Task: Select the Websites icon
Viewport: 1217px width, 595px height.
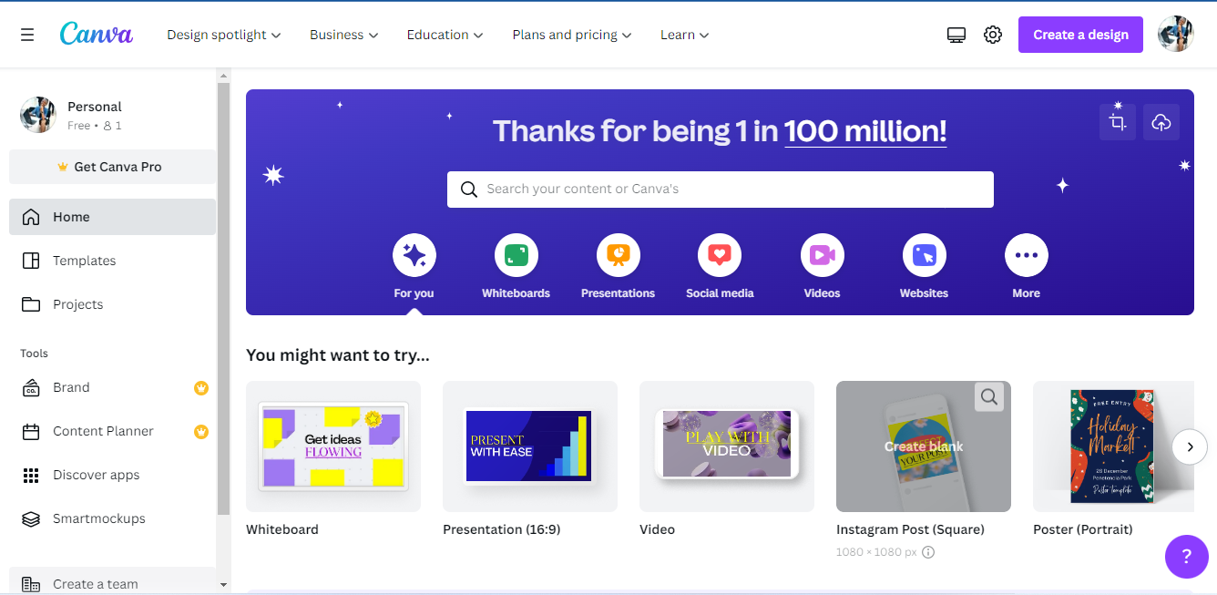Action: [925, 256]
